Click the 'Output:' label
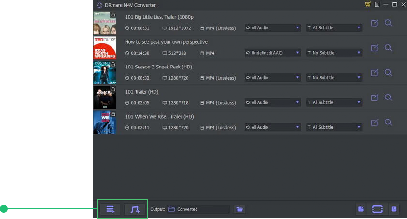 [x=158, y=209]
